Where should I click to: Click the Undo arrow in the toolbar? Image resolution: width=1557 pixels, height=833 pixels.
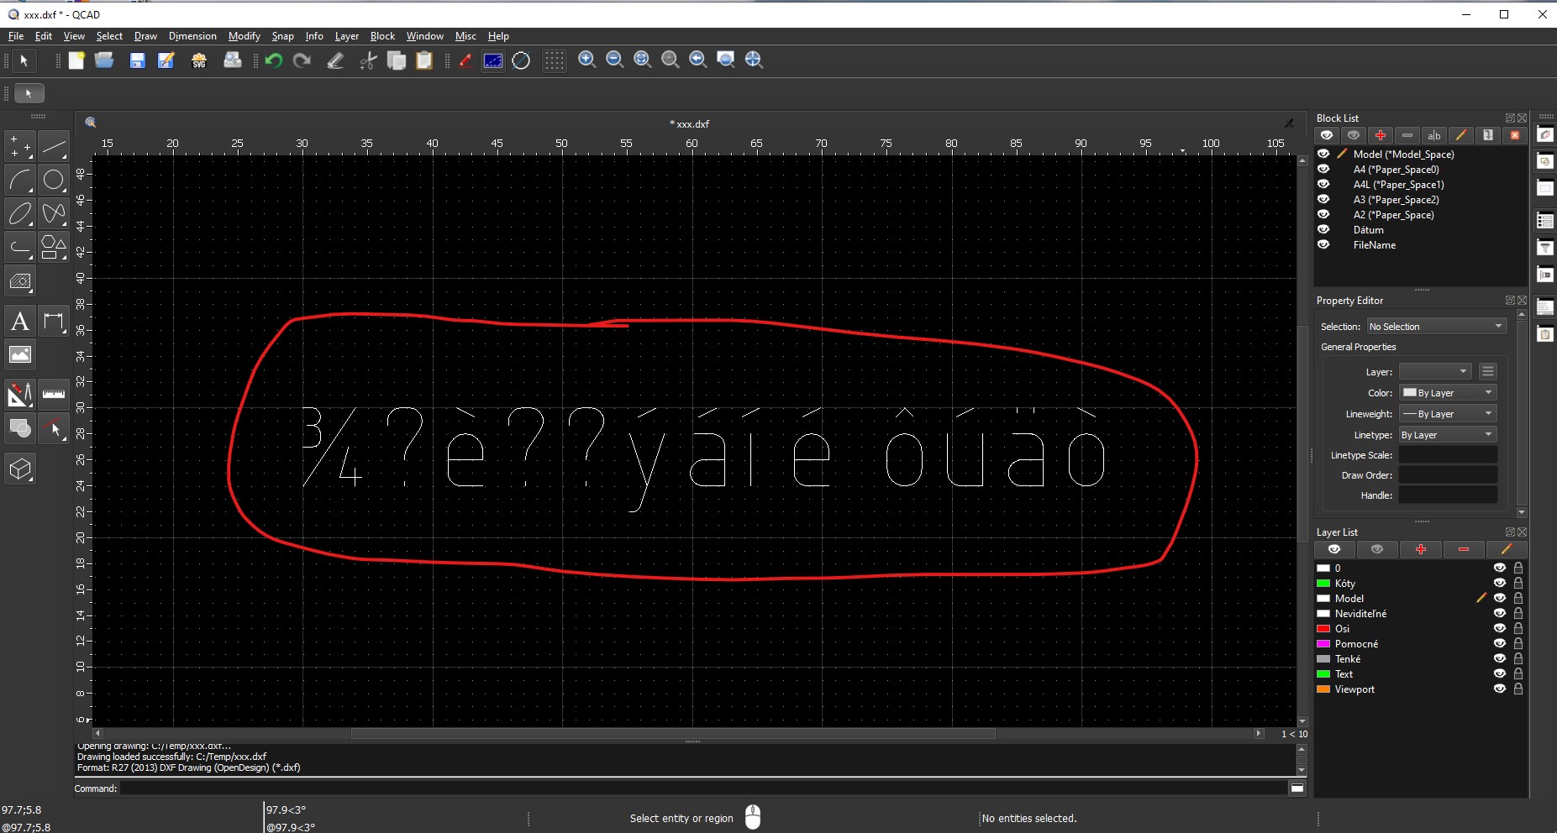point(273,60)
